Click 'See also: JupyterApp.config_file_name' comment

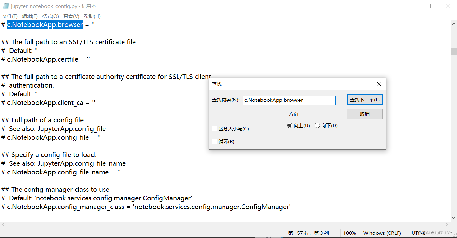63,163
